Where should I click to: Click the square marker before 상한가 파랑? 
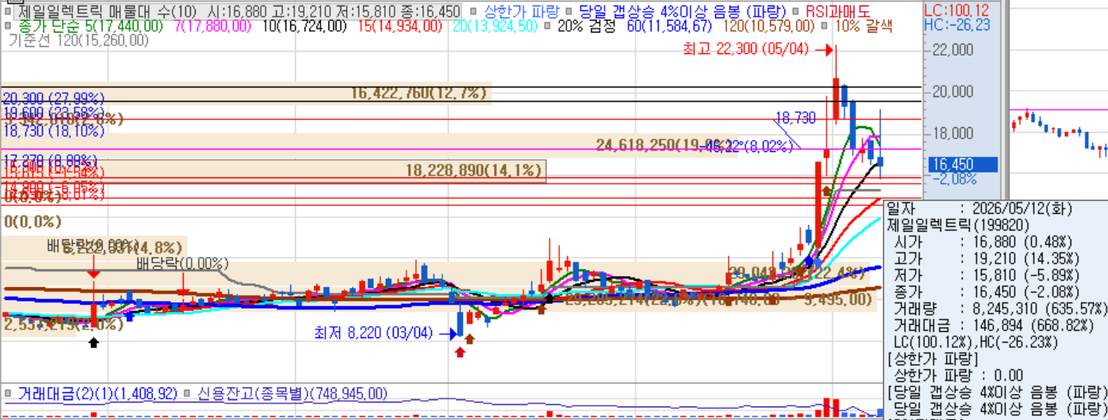coord(474,12)
